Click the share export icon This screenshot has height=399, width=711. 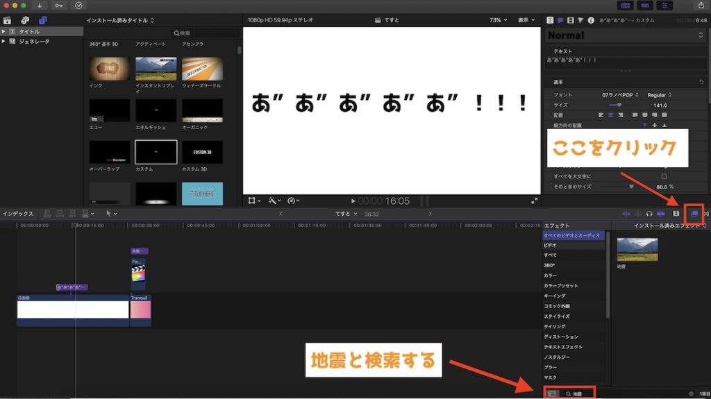pyautogui.click(x=701, y=6)
